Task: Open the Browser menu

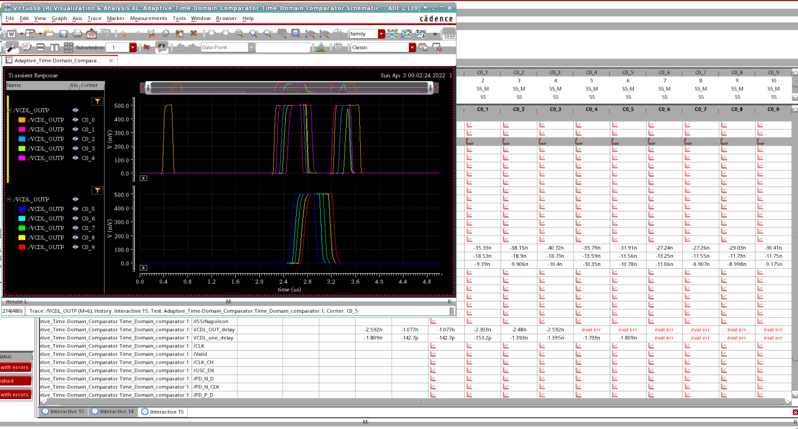Action: (x=226, y=18)
